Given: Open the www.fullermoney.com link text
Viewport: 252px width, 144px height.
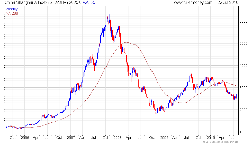Looking at the screenshot, I should pos(193,2).
